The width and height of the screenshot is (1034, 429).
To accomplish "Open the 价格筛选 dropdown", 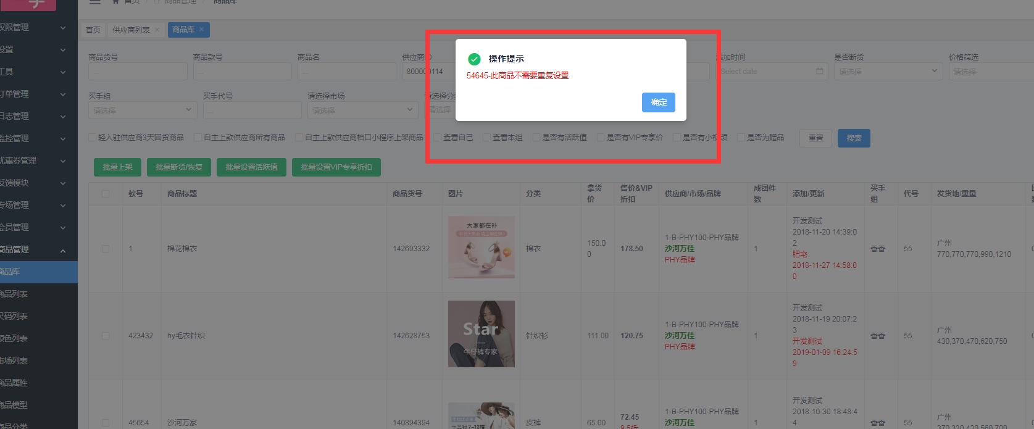I will (991, 72).
